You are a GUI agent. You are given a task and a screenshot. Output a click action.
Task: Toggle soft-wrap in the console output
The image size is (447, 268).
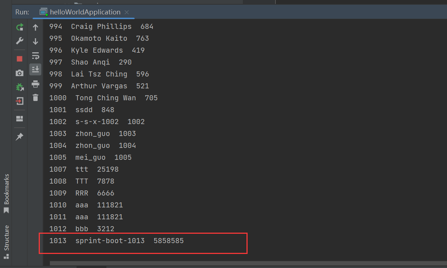pos(35,56)
